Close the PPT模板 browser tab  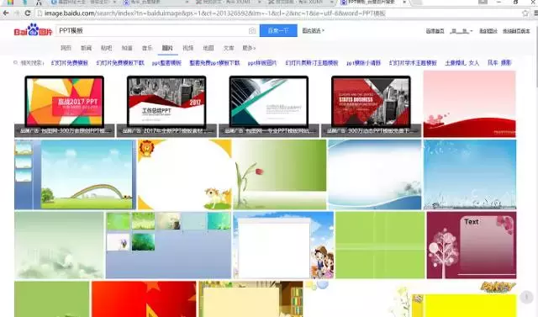click(404, 2)
